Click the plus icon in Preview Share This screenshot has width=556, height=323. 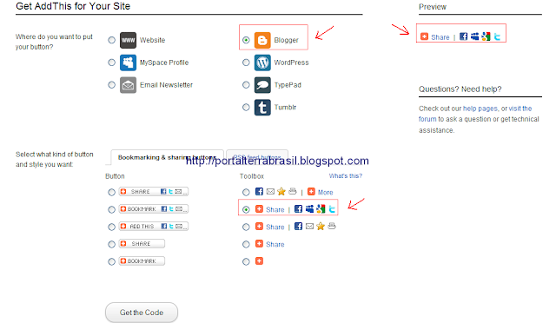point(425,36)
